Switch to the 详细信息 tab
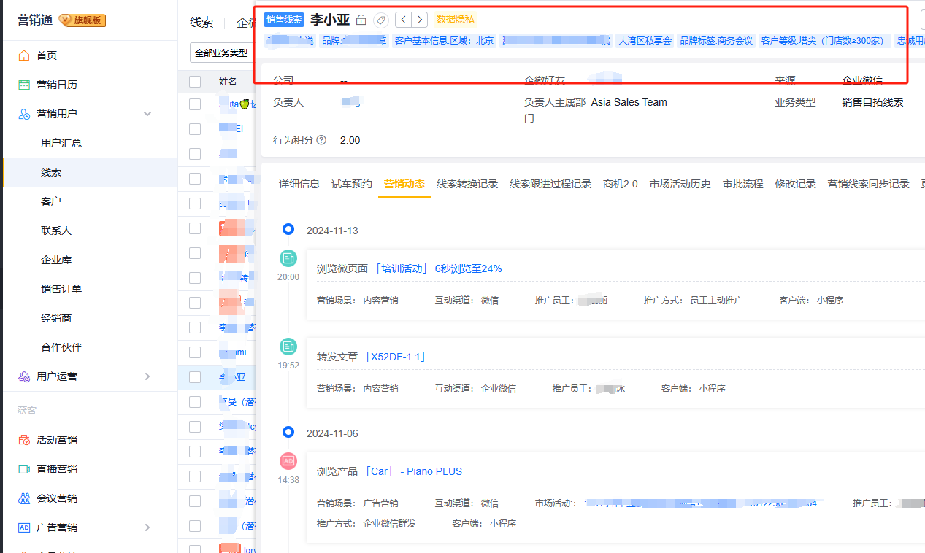 point(299,184)
